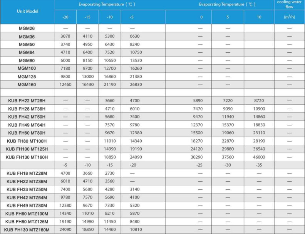This screenshot has width=305, height=234.
Task: Select the KUB FH60 MT80H row label
Action: 27,133
